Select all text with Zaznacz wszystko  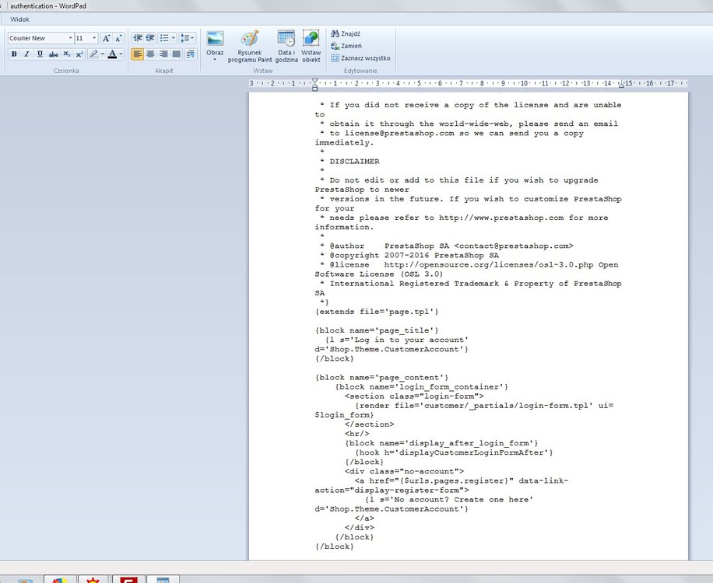(360, 58)
